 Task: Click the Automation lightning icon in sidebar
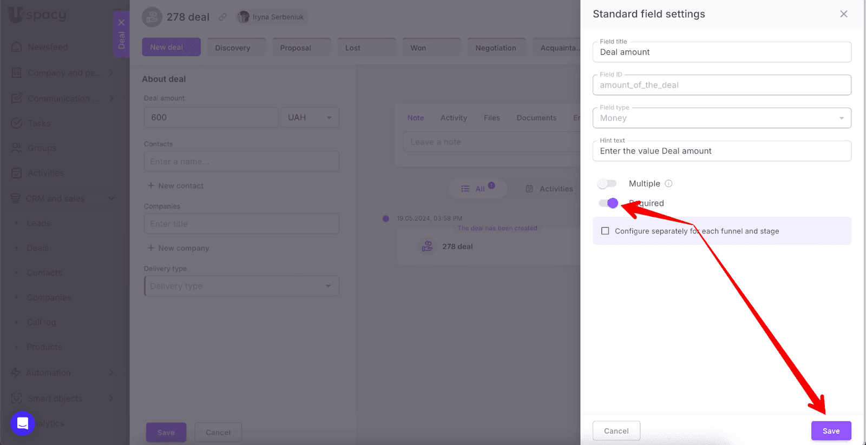(x=16, y=373)
